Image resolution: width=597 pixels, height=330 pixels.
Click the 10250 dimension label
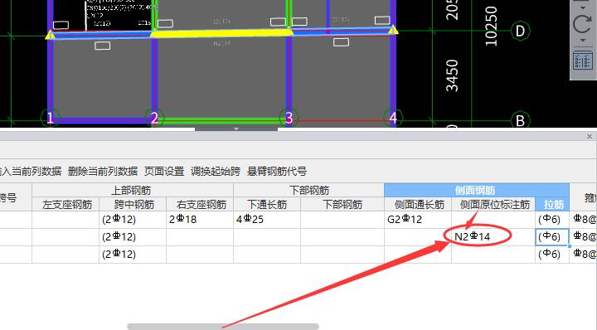tap(491, 26)
